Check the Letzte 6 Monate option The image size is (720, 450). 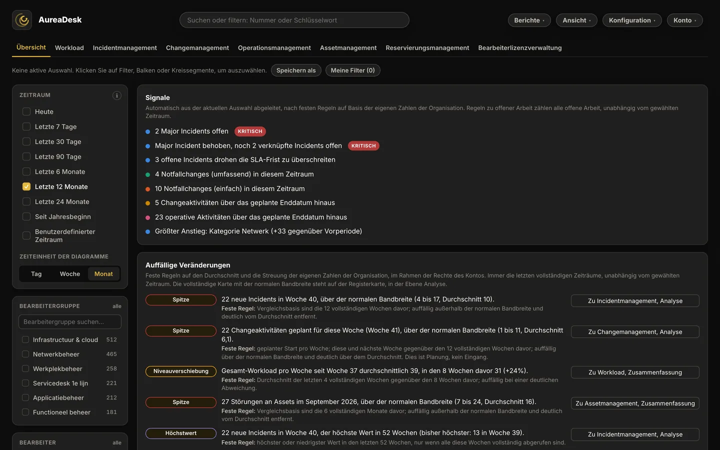click(x=26, y=171)
